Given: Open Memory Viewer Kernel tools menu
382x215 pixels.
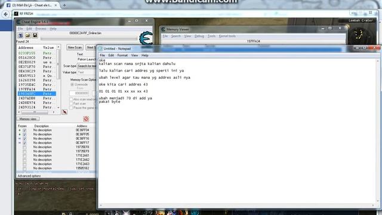Looking at the screenshot, I should click(x=227, y=36).
